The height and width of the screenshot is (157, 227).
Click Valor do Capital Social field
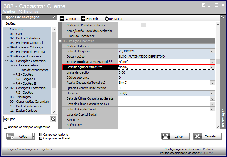pyautogui.click(x=166, y=115)
